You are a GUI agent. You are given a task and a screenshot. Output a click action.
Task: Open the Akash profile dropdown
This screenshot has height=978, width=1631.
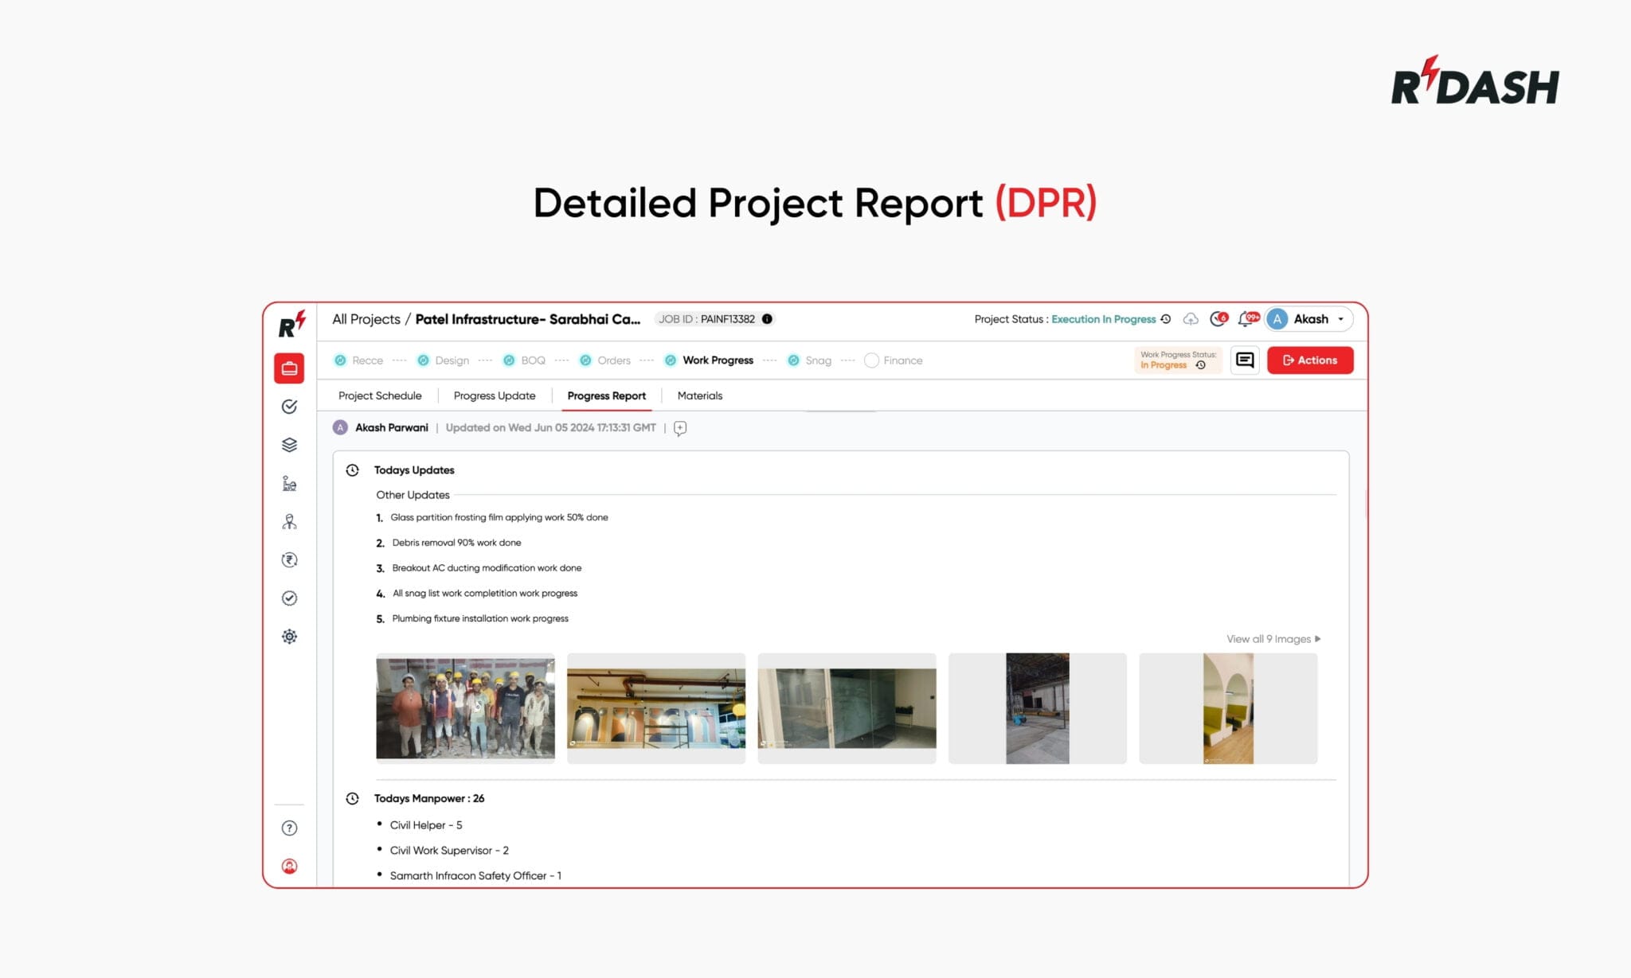coord(1308,318)
